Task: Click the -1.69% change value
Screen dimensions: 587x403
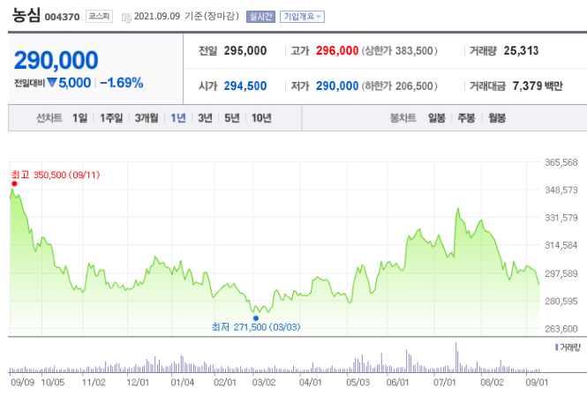Action: point(122,83)
